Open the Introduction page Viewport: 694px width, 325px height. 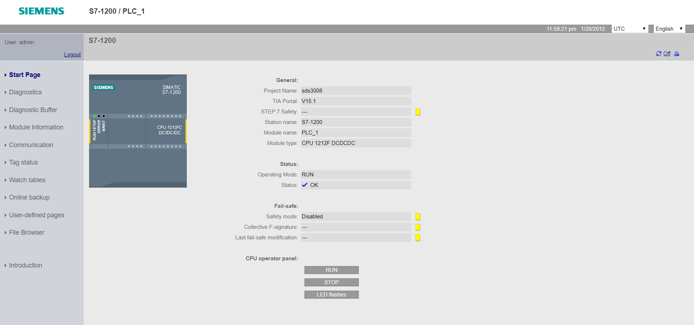[25, 265]
